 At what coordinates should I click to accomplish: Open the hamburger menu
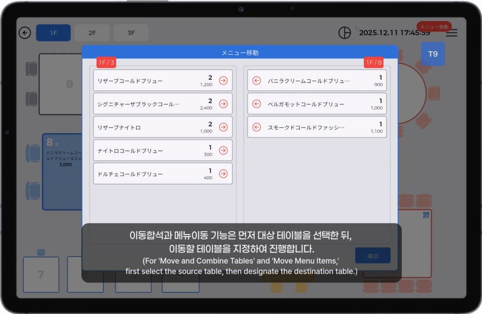click(451, 33)
